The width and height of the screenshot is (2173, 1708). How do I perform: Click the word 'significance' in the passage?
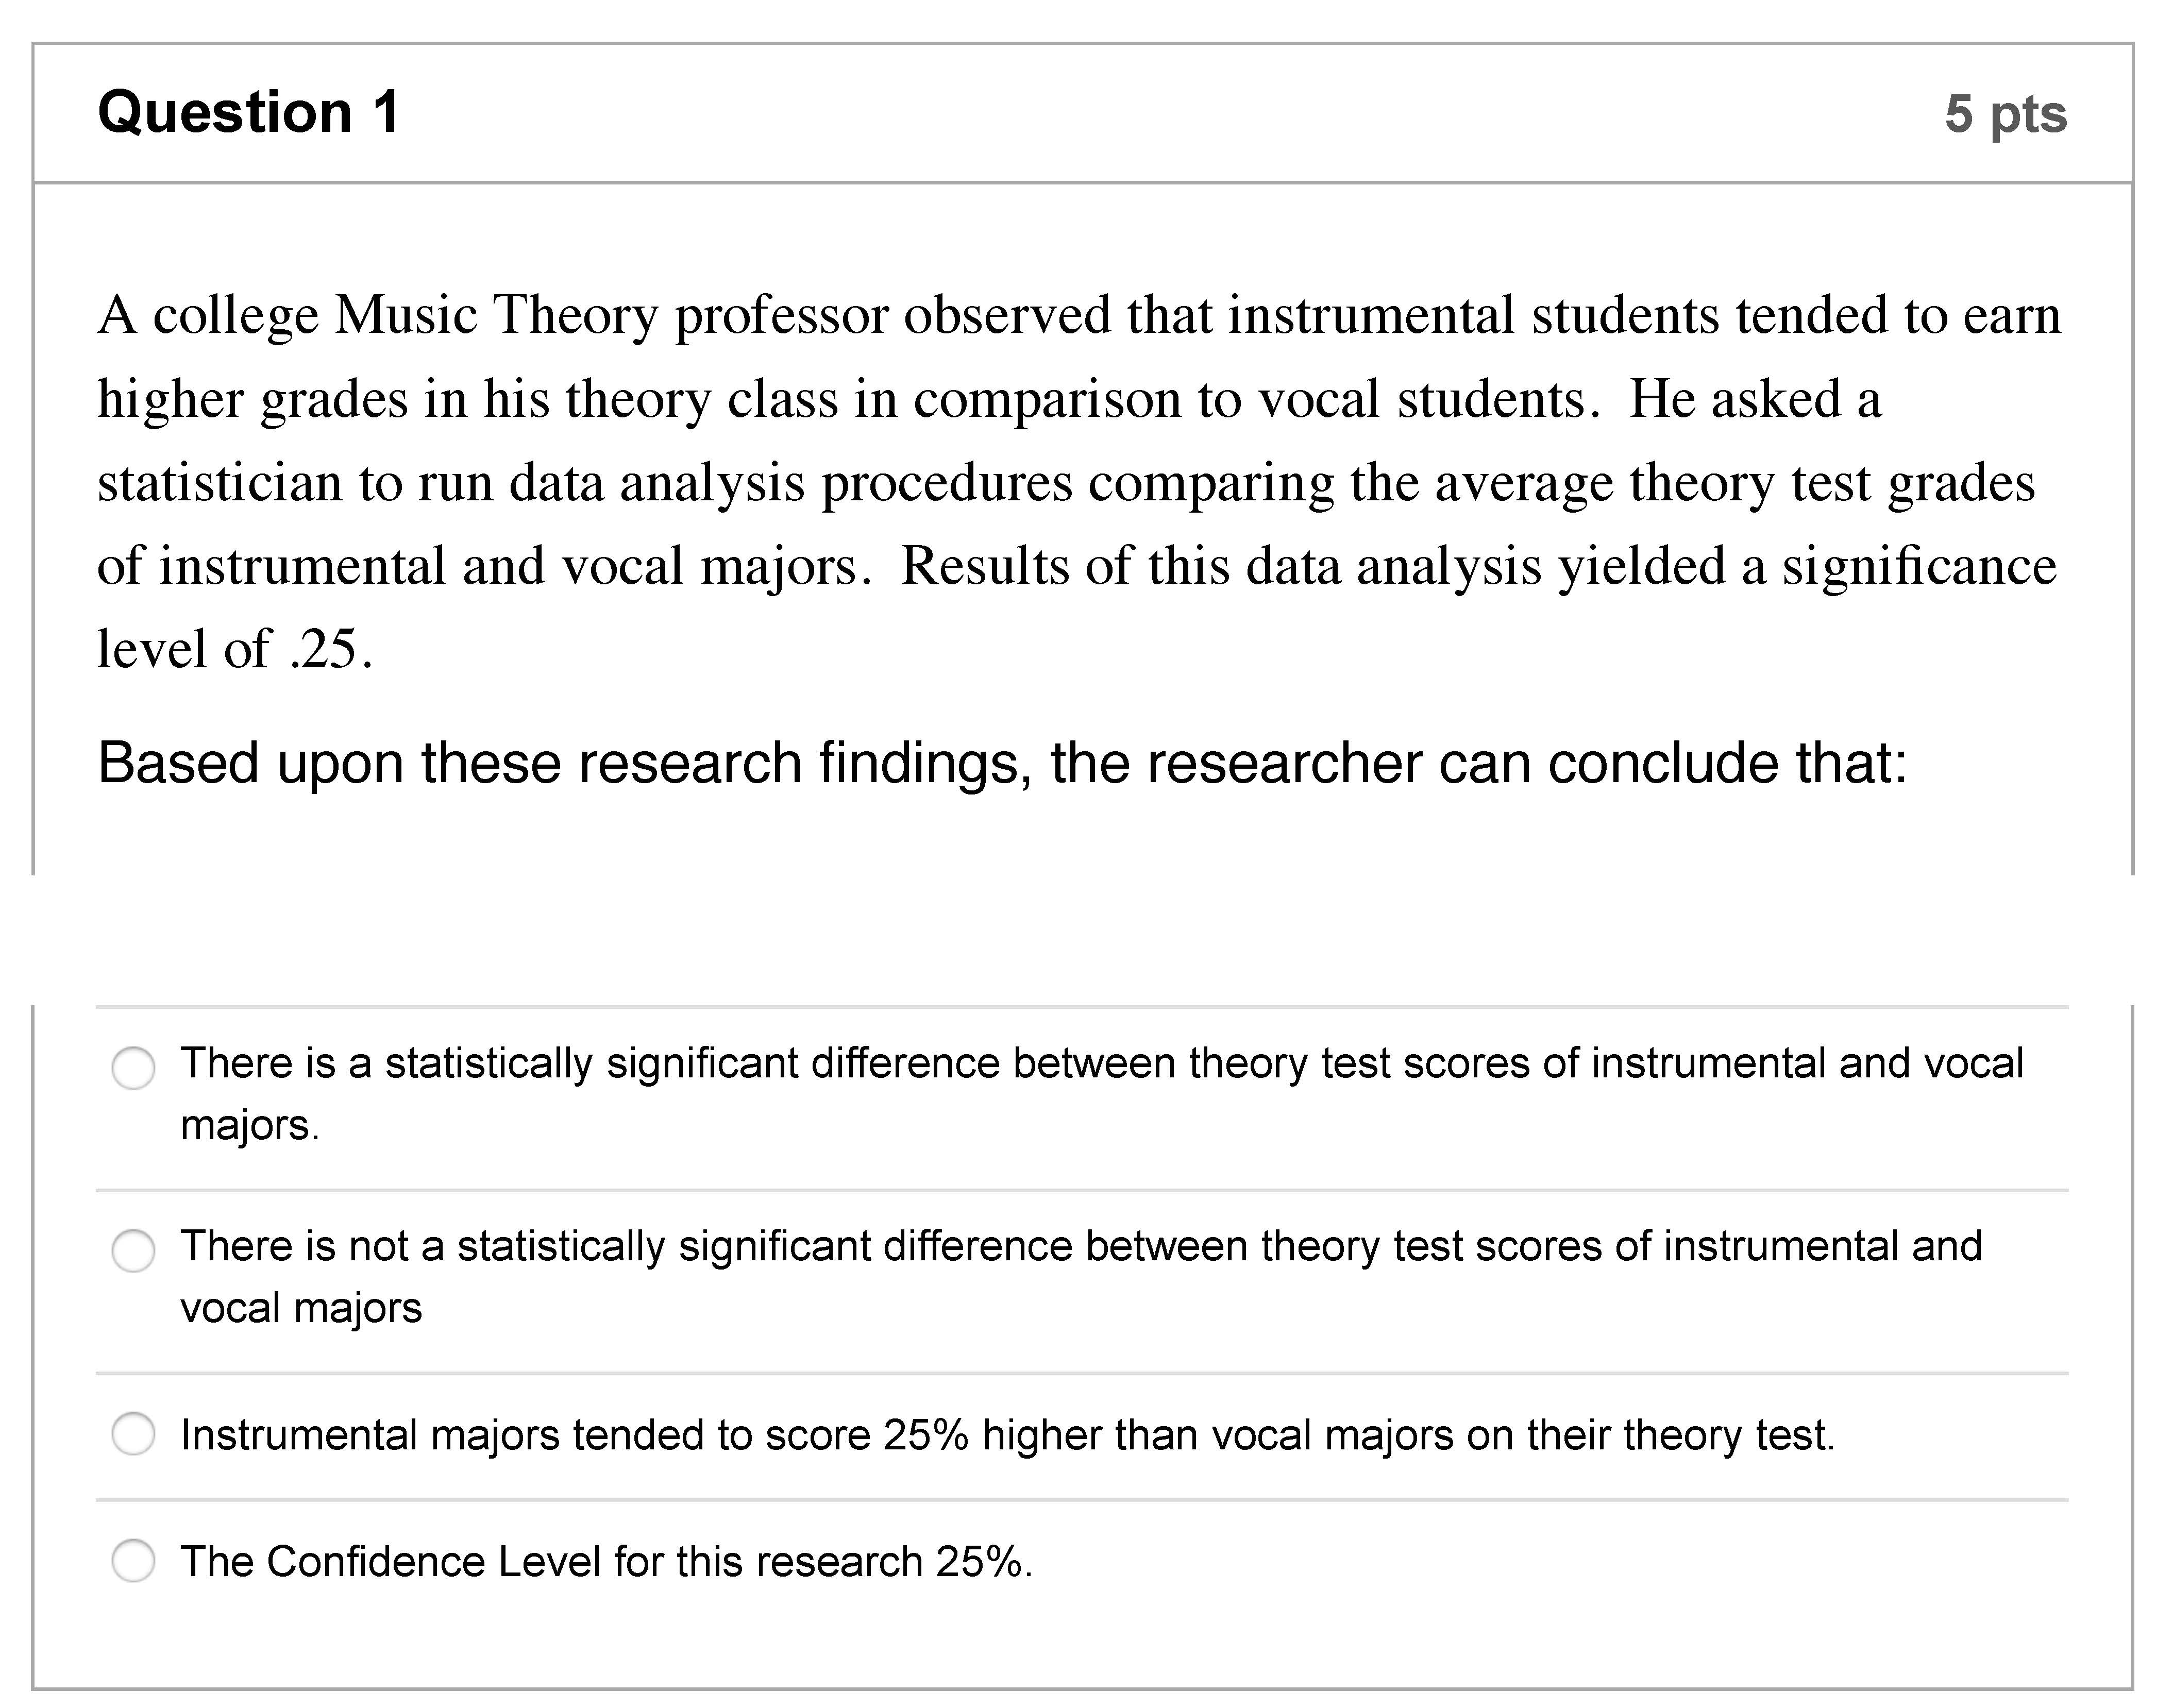[1919, 566]
